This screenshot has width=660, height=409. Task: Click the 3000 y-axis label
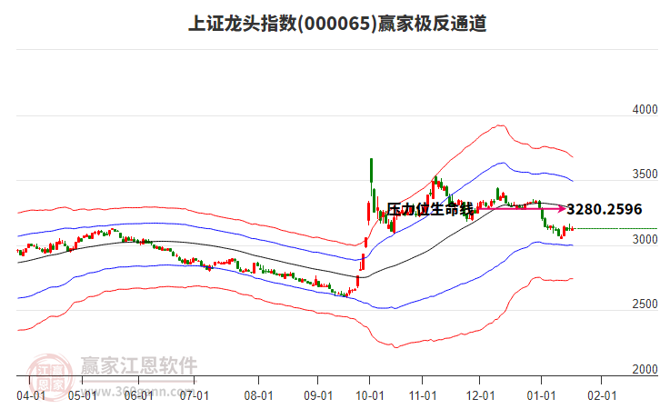pyautogui.click(x=645, y=239)
